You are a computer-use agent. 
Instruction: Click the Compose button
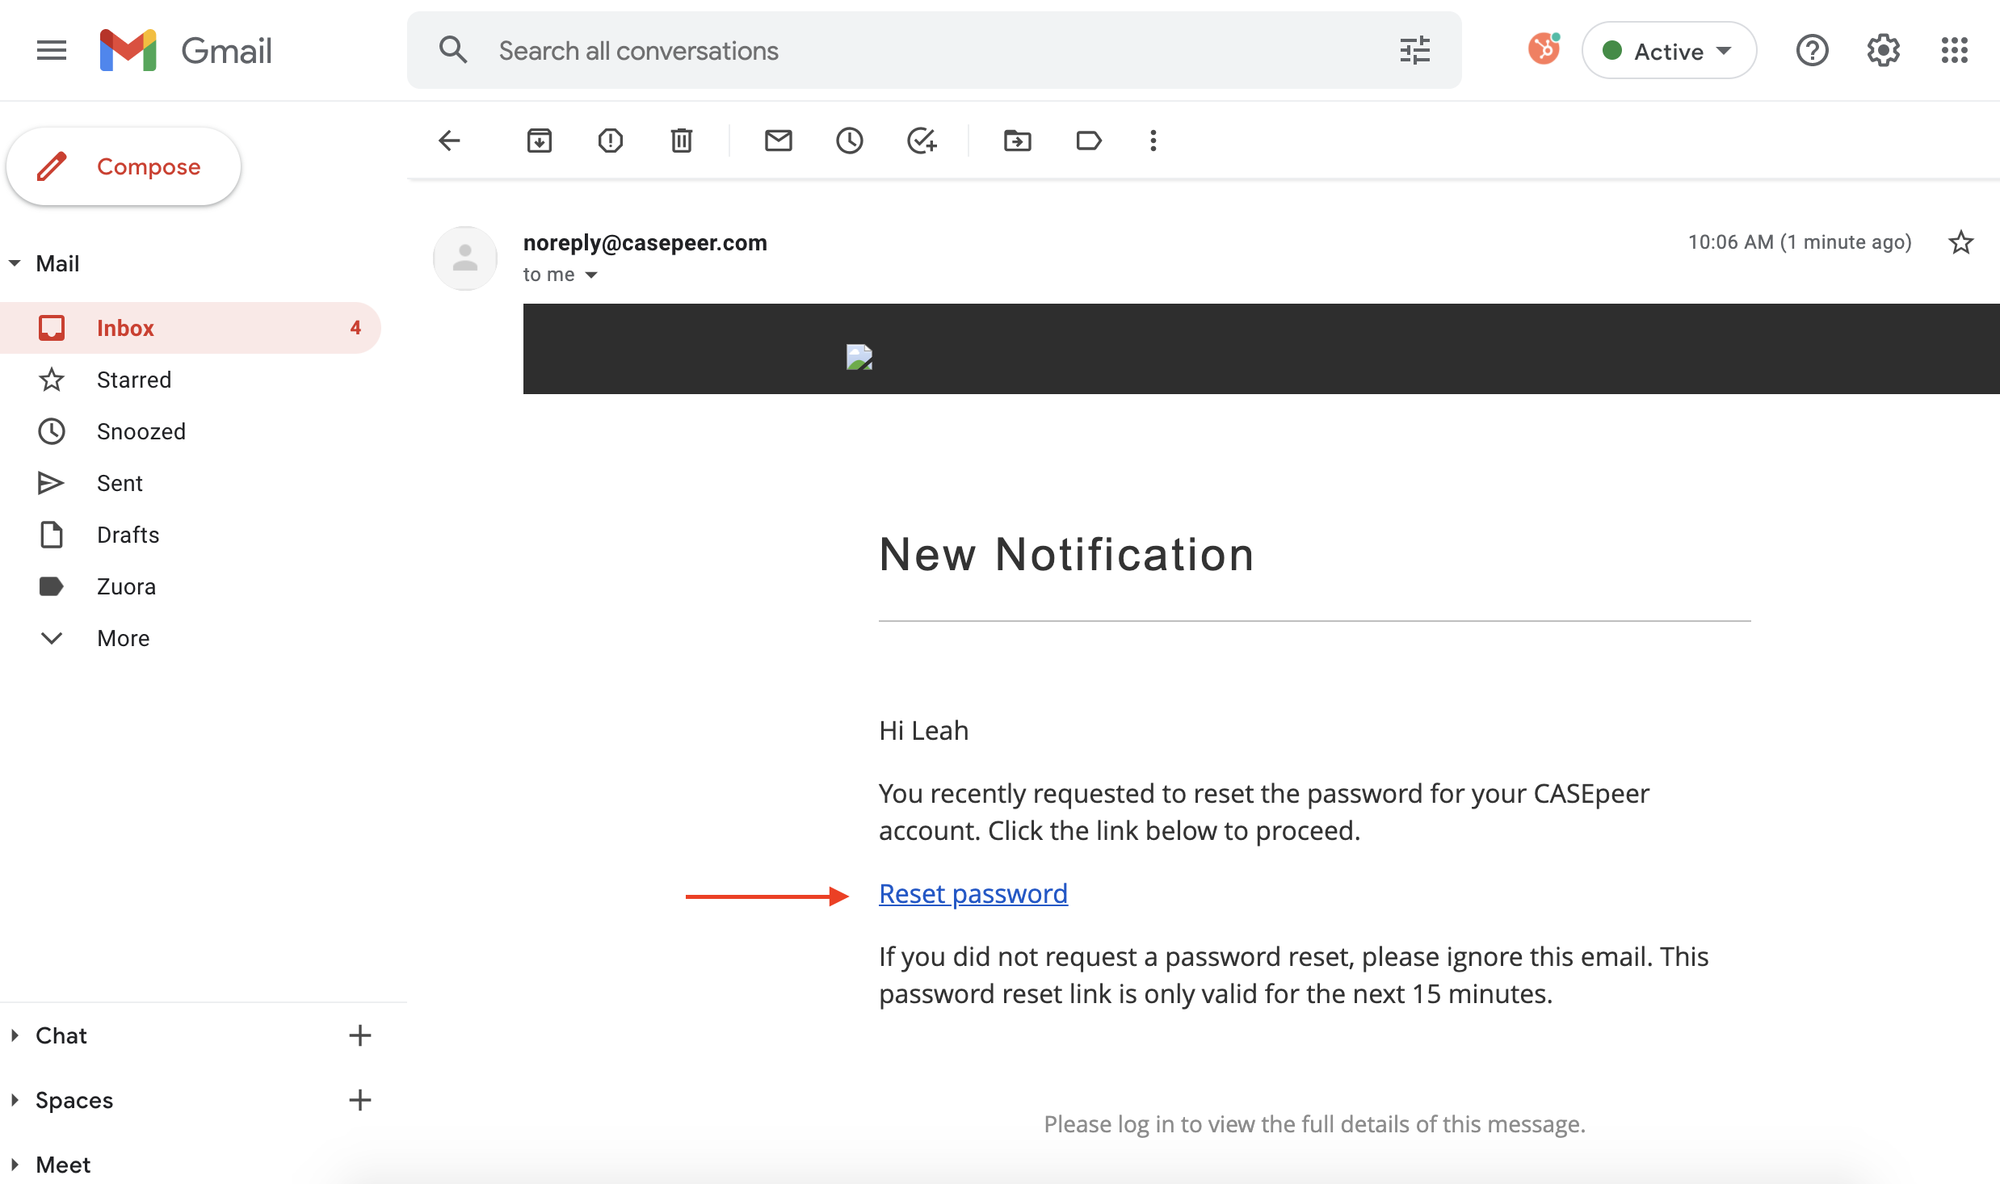tap(124, 166)
